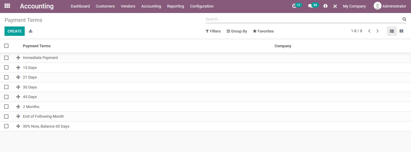Open the conversations chat icon

[x=310, y=6]
